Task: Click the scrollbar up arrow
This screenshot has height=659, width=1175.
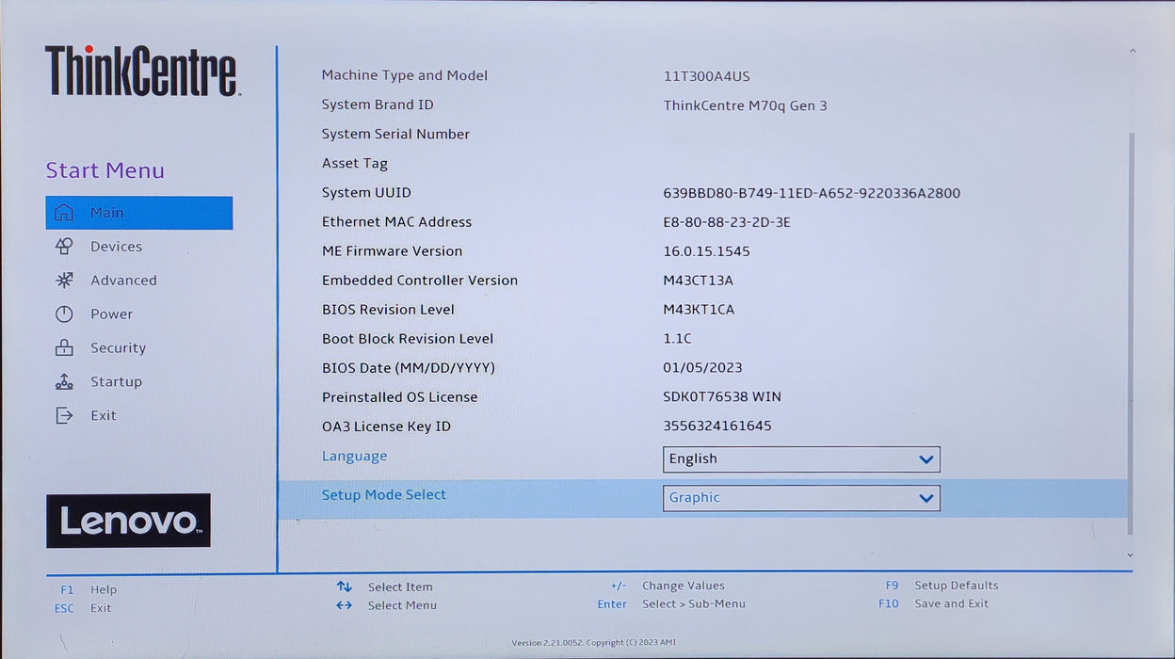Action: click(1132, 51)
